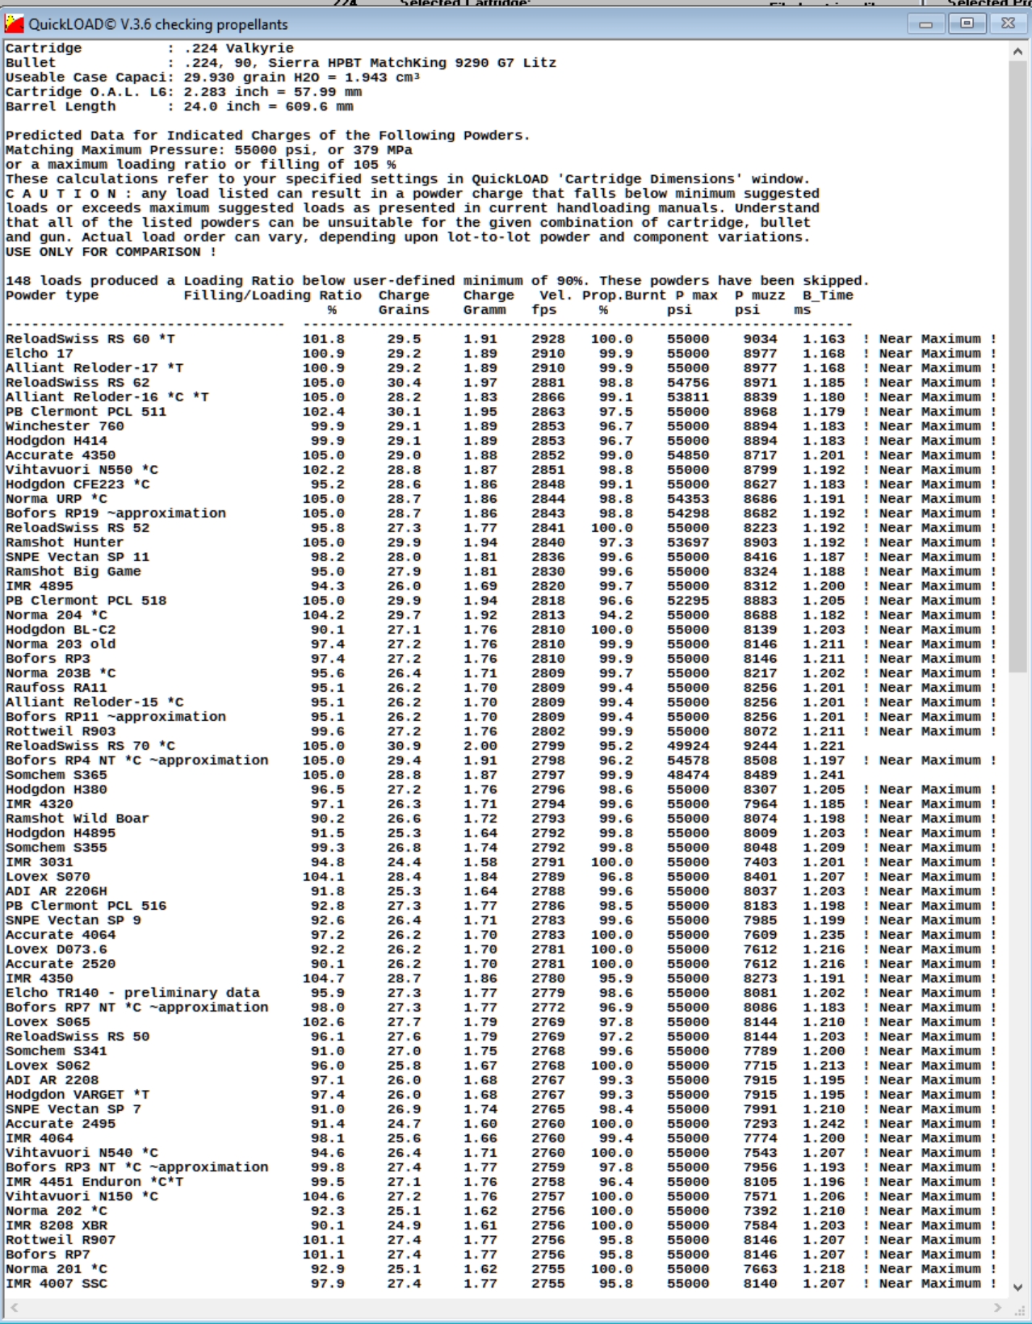Click the Rottweil R903 row
Viewport: 1032px width, 1324px height.
501,731
